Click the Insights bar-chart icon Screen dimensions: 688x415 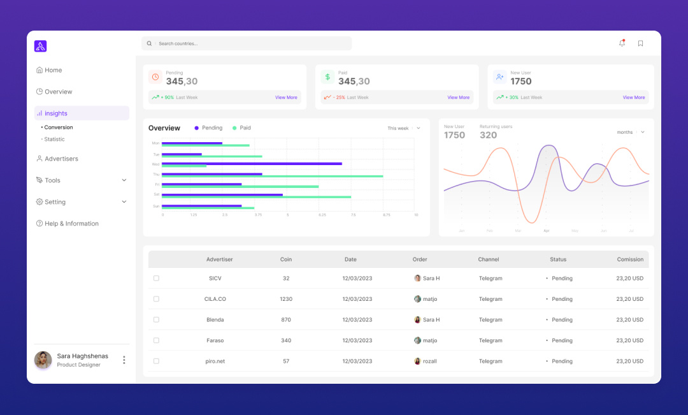click(41, 113)
